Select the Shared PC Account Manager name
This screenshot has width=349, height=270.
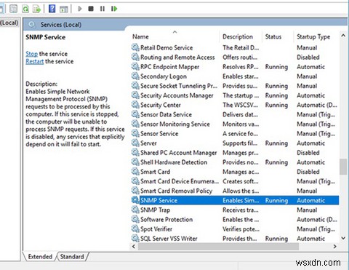click(x=178, y=153)
